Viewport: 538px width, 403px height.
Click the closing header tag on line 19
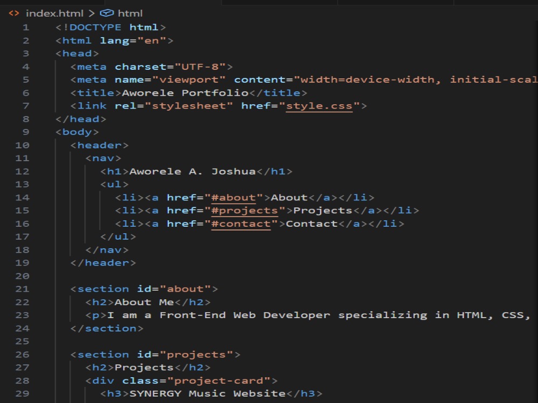[x=103, y=263]
